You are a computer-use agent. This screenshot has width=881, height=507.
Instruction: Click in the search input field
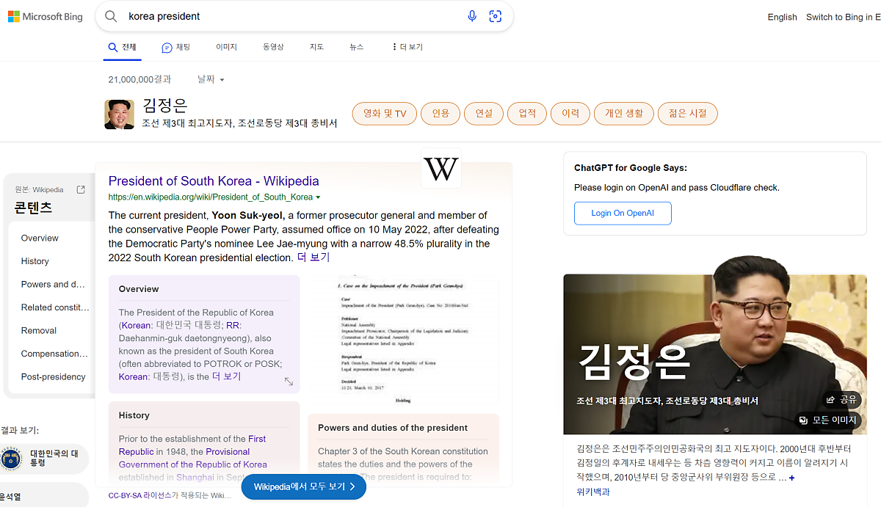294,16
